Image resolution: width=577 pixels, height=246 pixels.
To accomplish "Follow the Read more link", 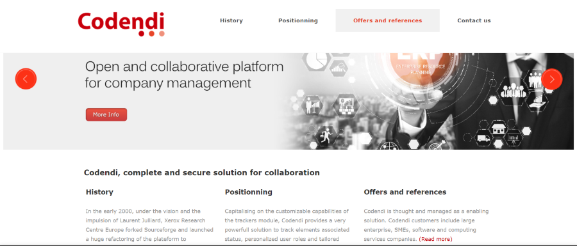I will (435, 239).
